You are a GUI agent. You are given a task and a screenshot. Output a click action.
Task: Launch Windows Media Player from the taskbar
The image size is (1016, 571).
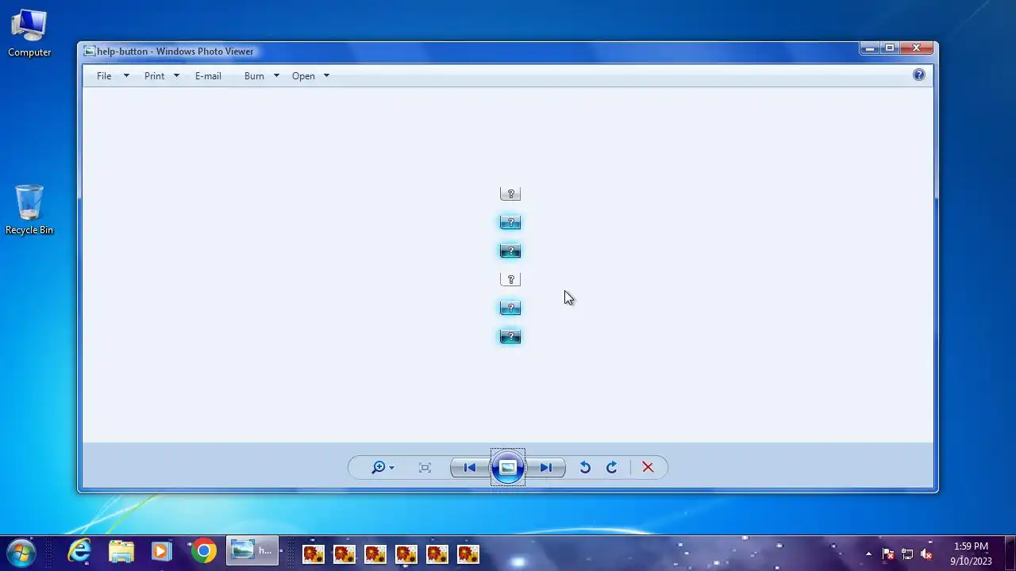[x=162, y=551]
